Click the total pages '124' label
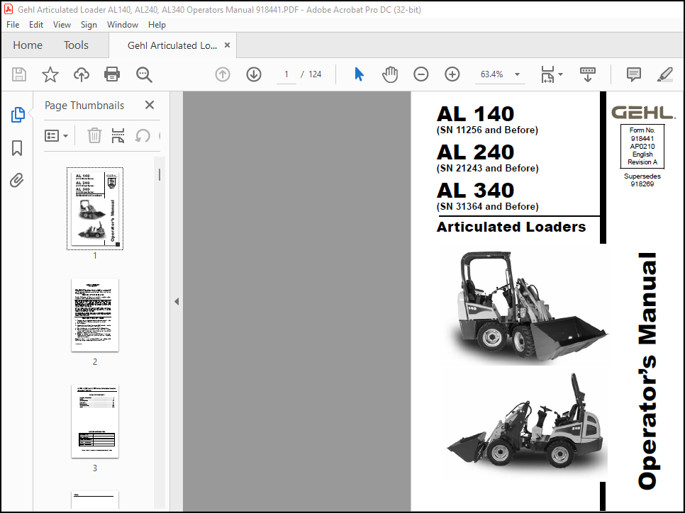The width and height of the screenshot is (685, 513). 315,74
